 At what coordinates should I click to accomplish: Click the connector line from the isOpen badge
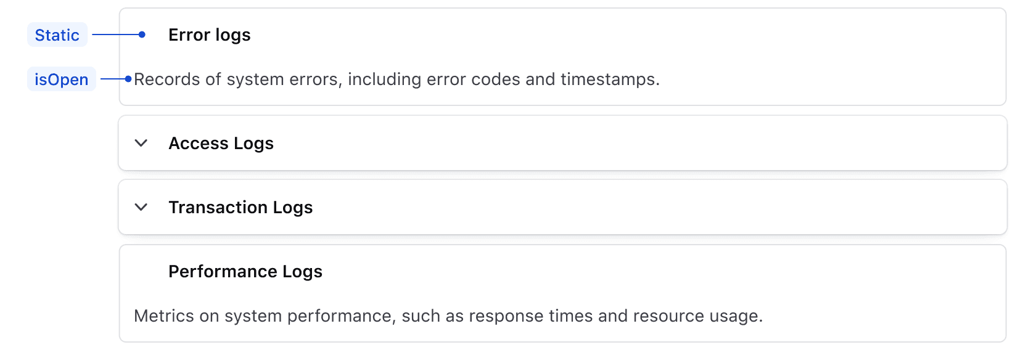(112, 79)
